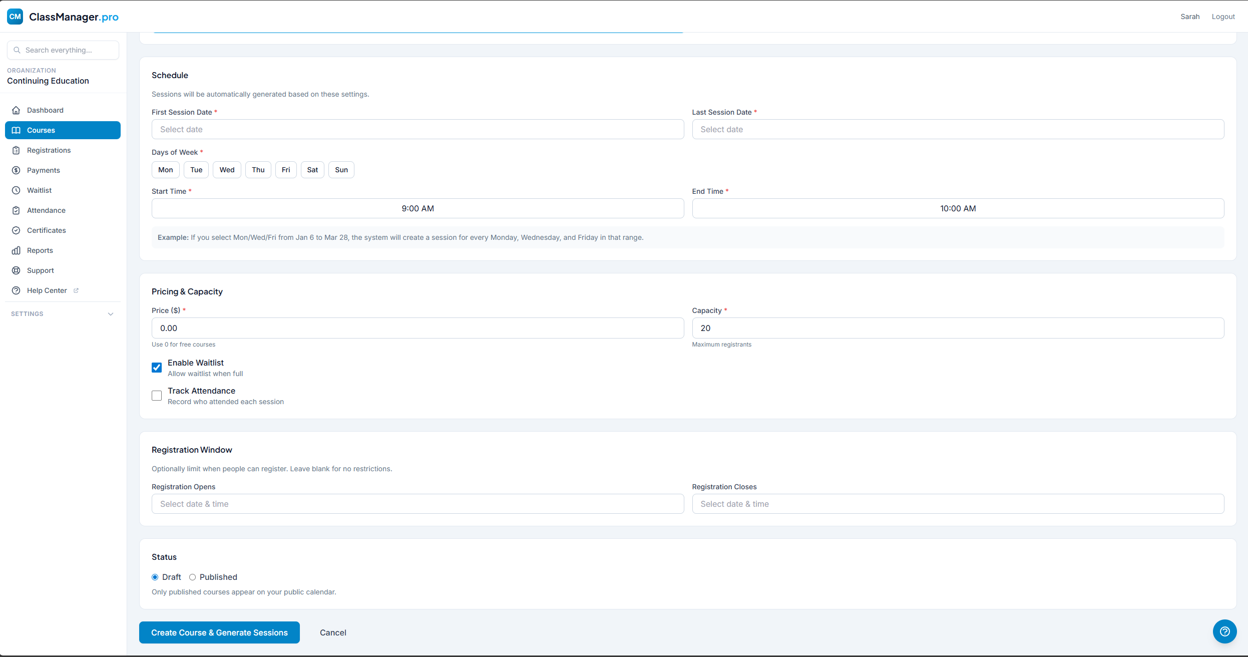Select the Published status radio button
1248x657 pixels.
coord(193,577)
